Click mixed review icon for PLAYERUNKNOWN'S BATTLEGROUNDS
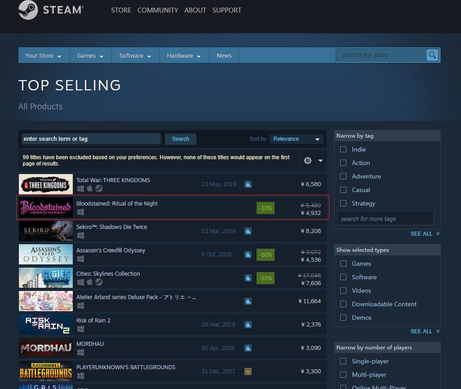This screenshot has width=461, height=389. point(248,371)
